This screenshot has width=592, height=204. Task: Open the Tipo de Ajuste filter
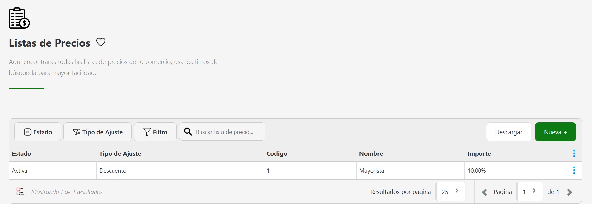(x=97, y=132)
